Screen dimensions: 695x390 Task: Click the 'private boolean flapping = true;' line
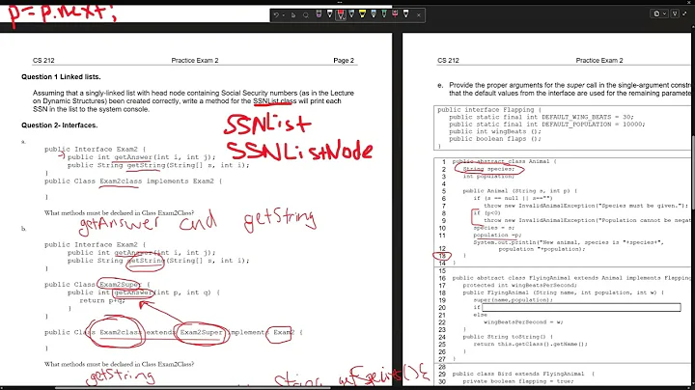518,381
